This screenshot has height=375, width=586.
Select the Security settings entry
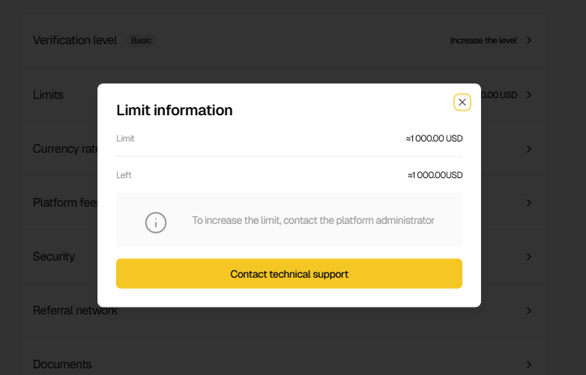click(54, 257)
